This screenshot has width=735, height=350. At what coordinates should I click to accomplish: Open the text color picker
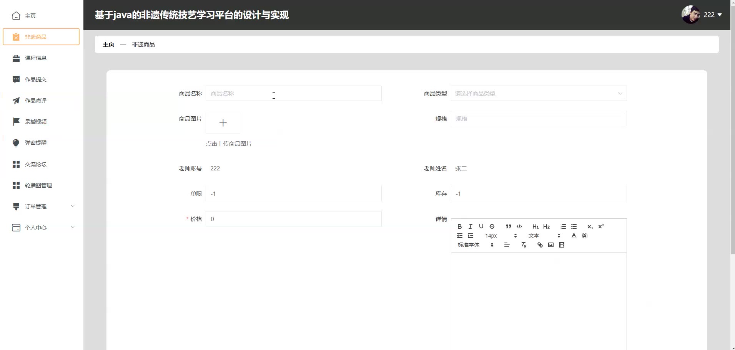(574, 236)
